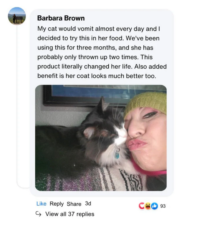Image resolution: width=199 pixels, height=225 pixels.
Task: Click the comment text about the vomiting cat
Action: pos(102,52)
